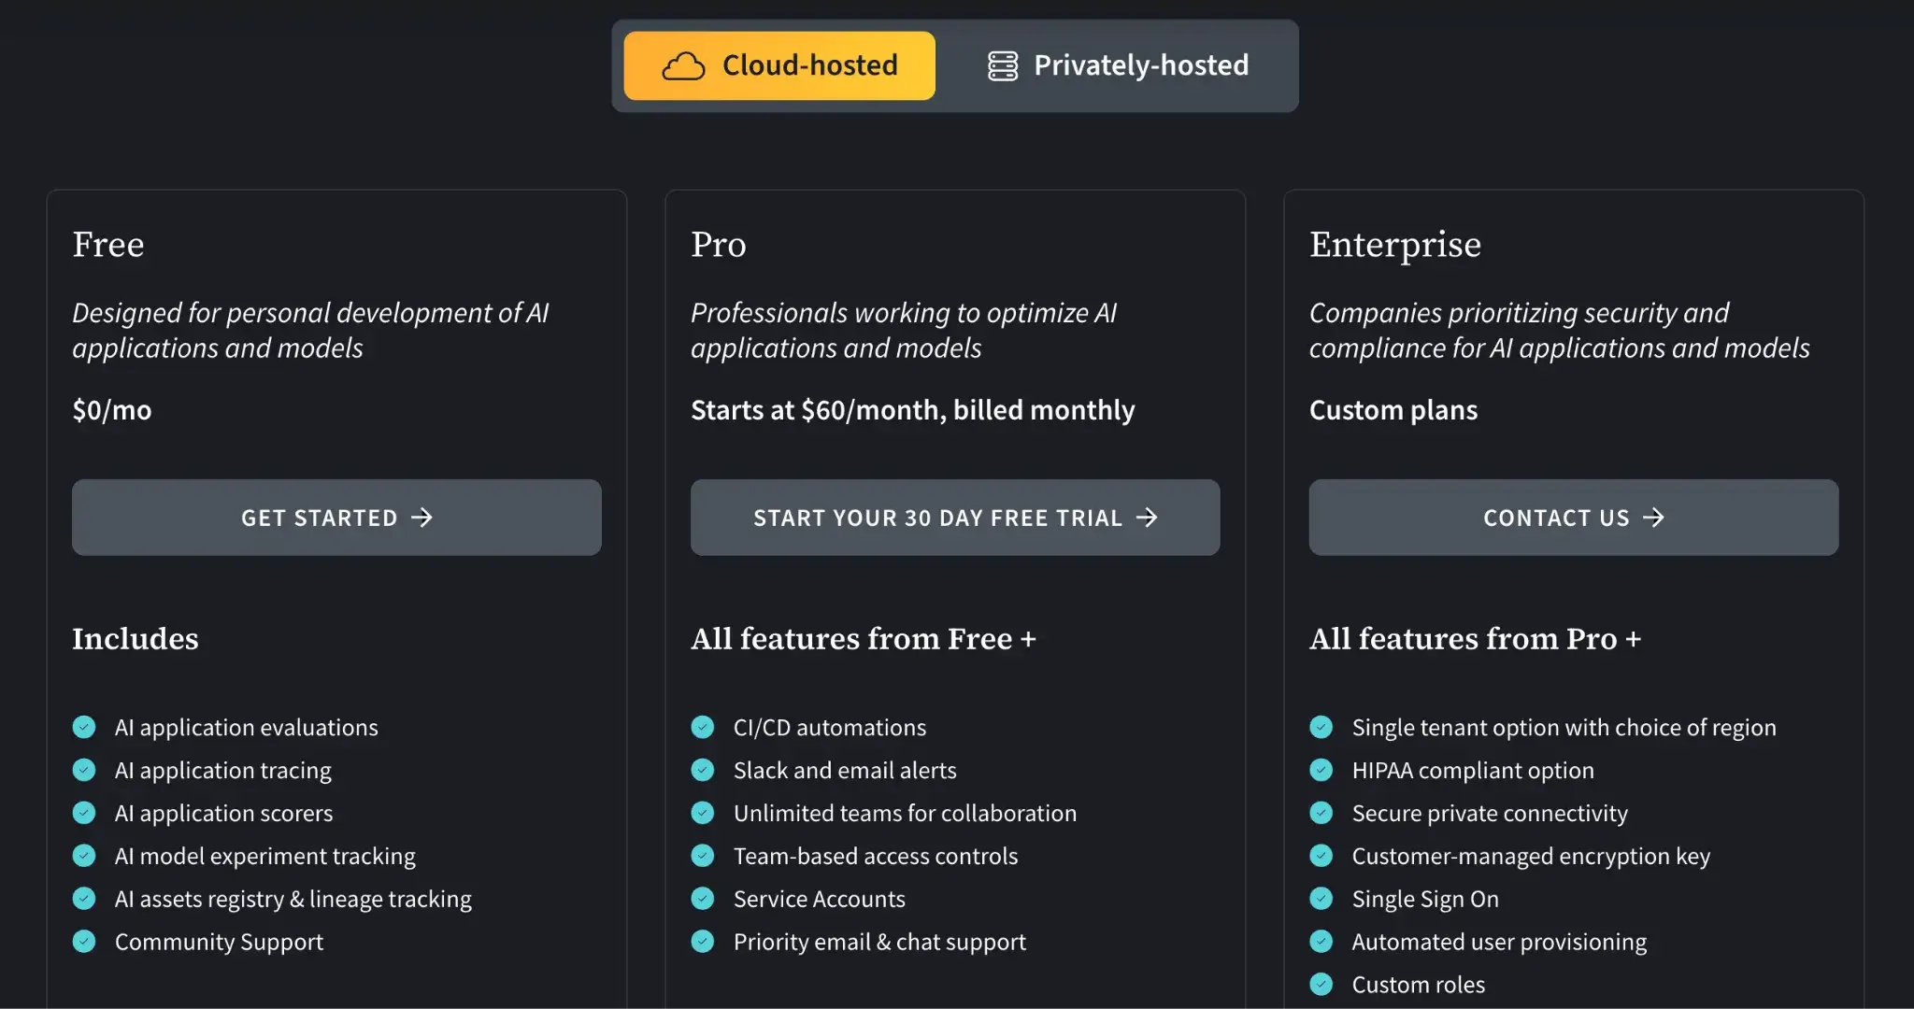Click checkmark icon beside HIPAA compliant option

[1321, 770]
